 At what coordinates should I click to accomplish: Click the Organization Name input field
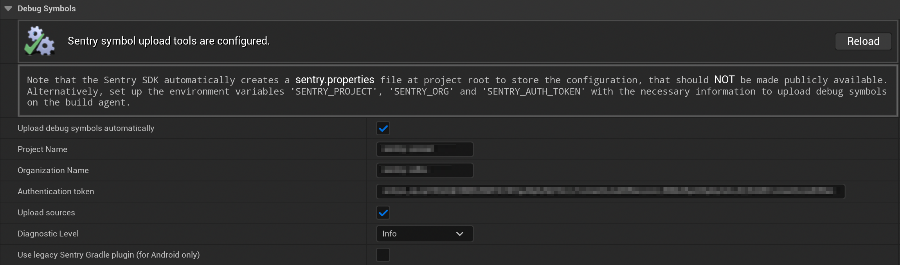point(425,170)
